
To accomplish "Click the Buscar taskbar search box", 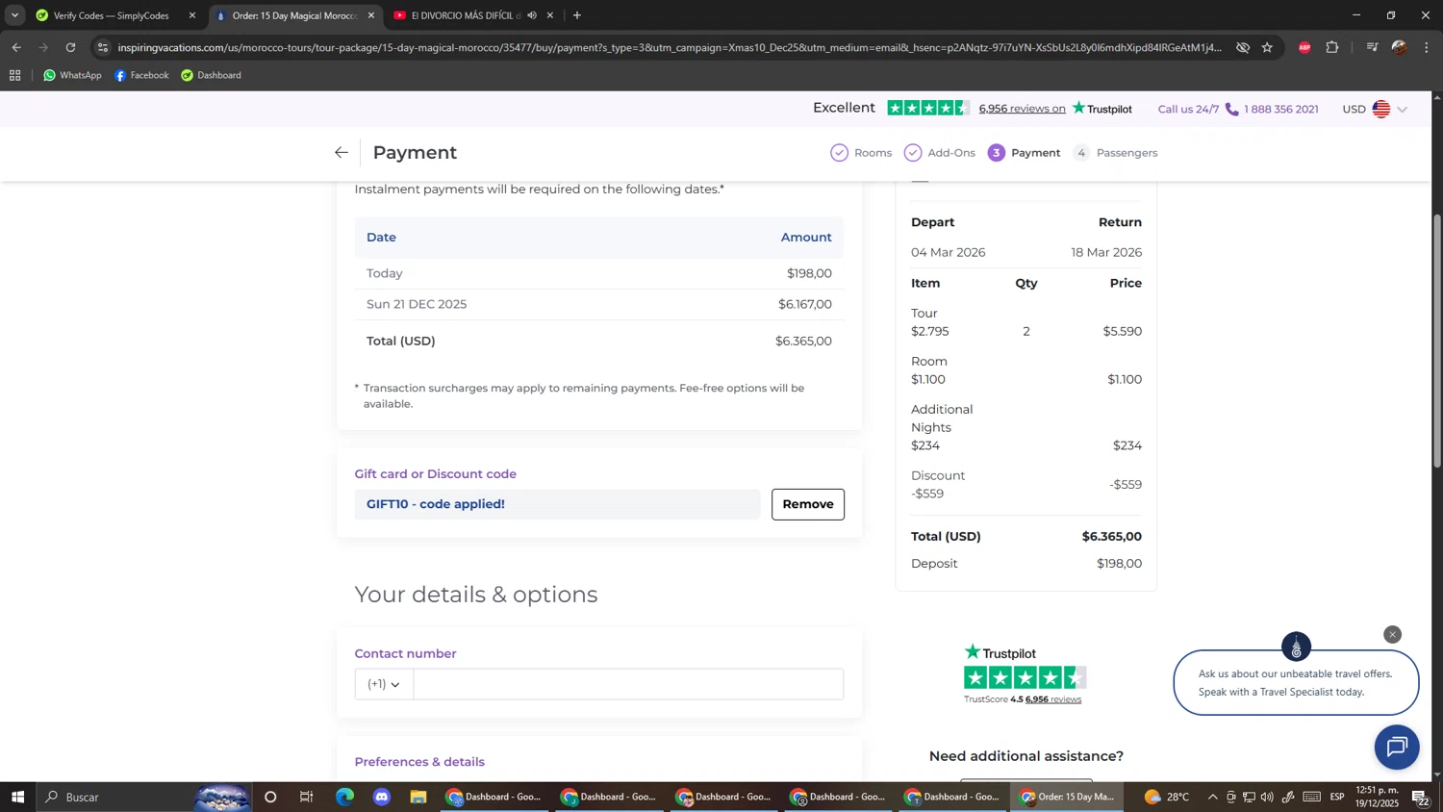I will pos(144,797).
